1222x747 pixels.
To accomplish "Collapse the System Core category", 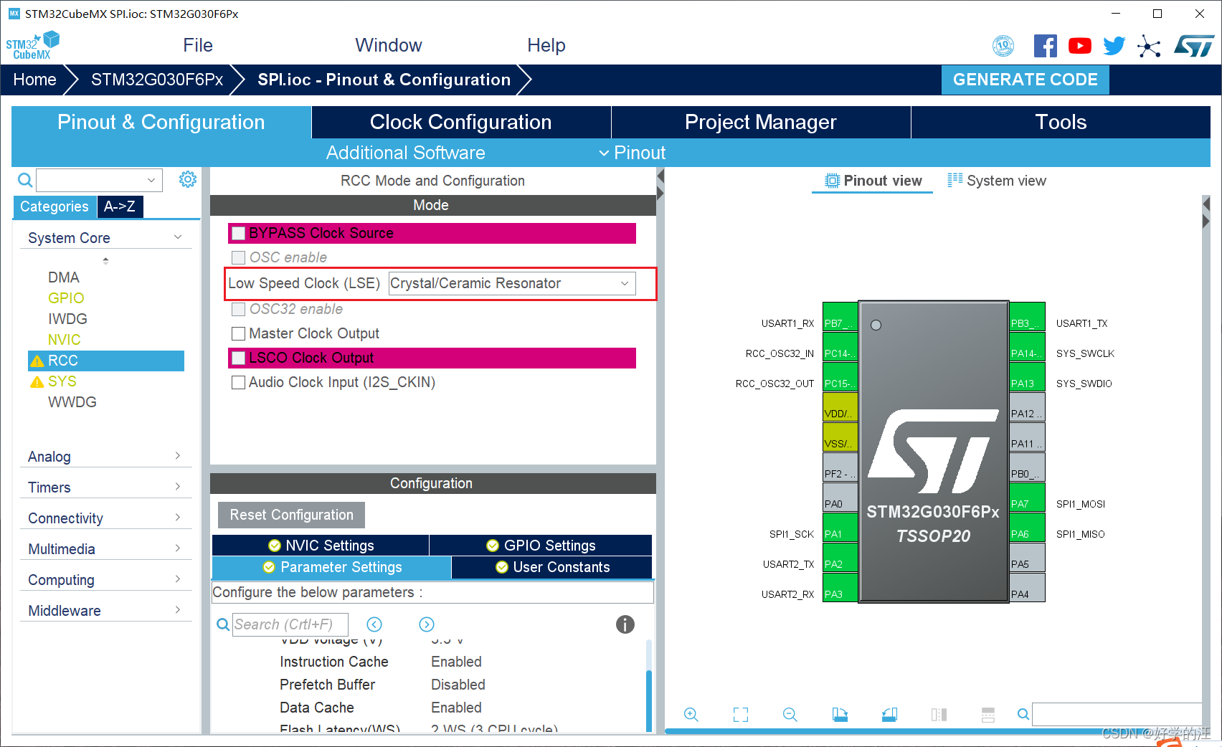I will [x=177, y=237].
